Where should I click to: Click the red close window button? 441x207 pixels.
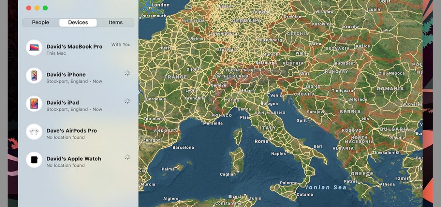tap(29, 8)
